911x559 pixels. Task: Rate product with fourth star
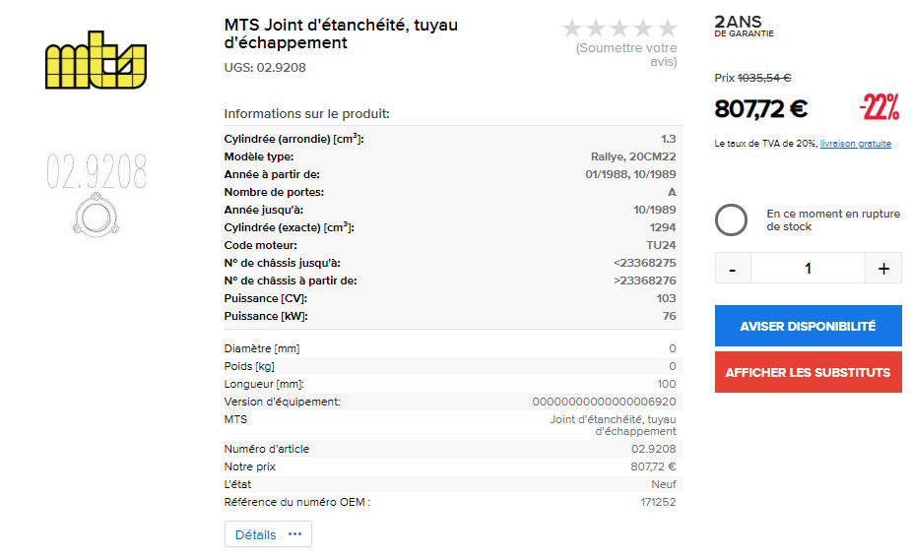(x=643, y=29)
